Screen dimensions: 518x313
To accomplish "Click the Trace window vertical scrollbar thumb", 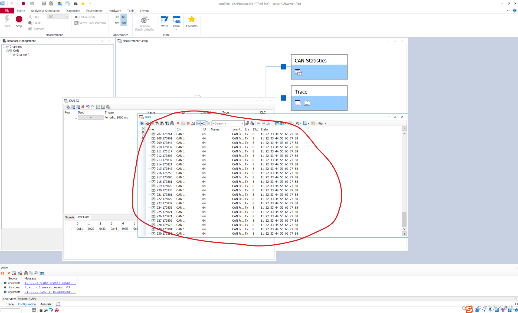I will [x=404, y=219].
